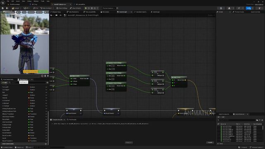Add a new event dispatcher plus icon

tap(46, 144)
